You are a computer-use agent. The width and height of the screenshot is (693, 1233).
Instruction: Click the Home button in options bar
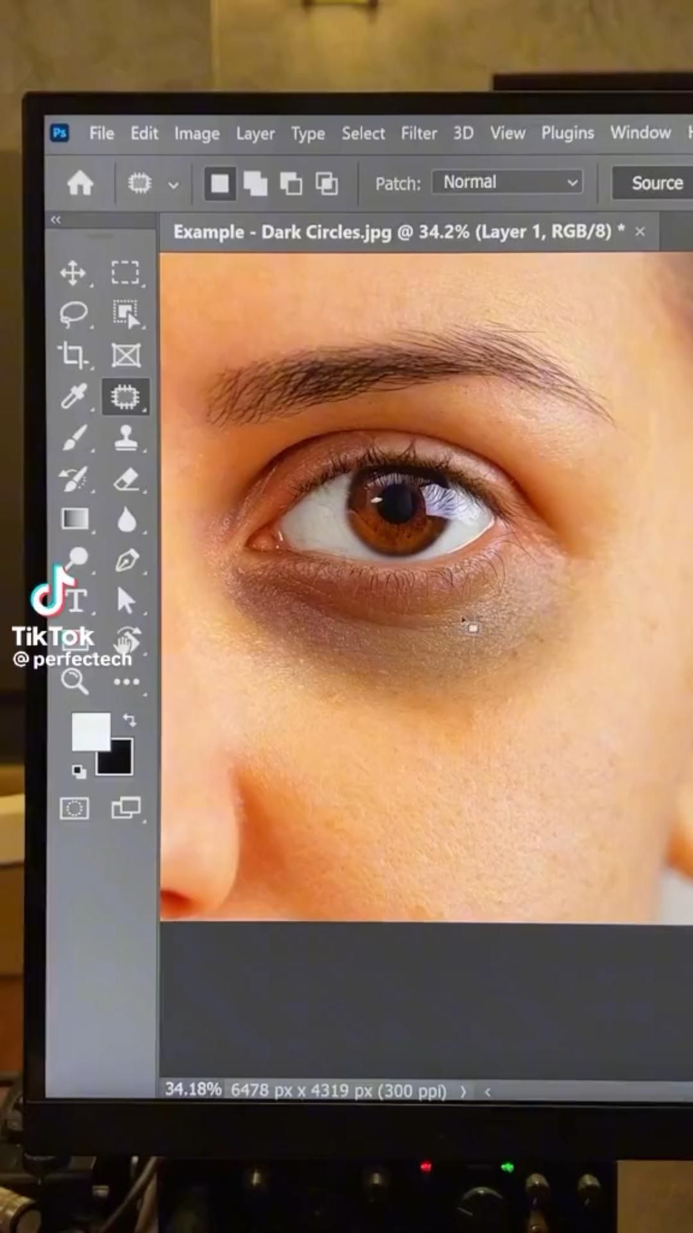[80, 184]
